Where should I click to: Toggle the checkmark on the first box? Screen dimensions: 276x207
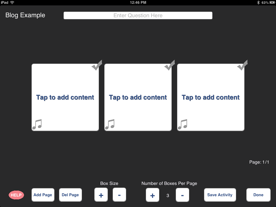coord(97,65)
